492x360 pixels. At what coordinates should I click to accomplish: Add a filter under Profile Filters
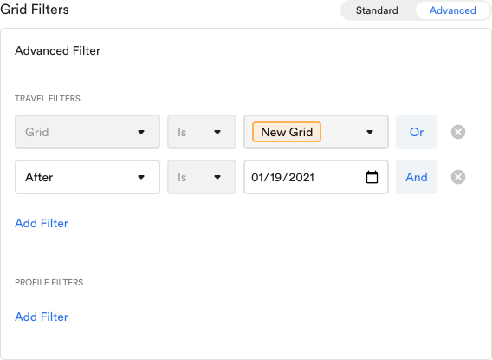click(x=42, y=317)
